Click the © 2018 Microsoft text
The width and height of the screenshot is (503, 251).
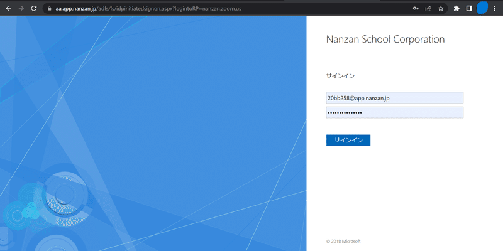343,242
